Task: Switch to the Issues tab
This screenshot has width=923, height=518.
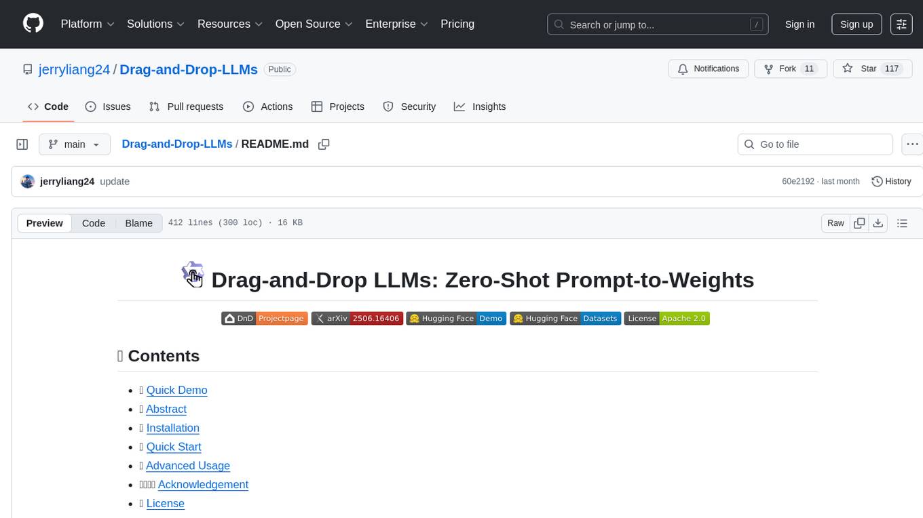Action: [108, 106]
